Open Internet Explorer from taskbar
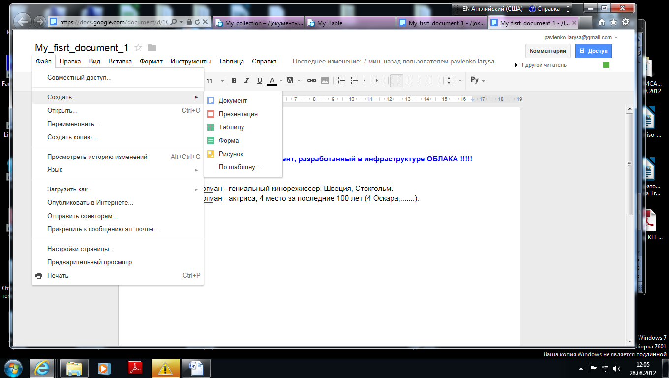Viewport: 669px width, 378px height. (41, 368)
